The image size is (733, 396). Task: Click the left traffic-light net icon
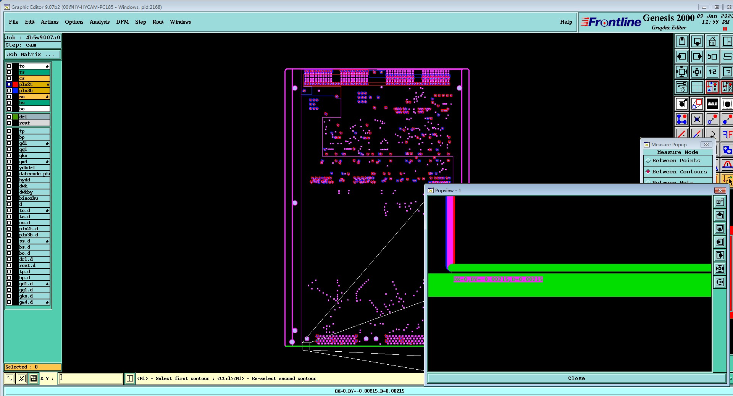[x=712, y=87]
